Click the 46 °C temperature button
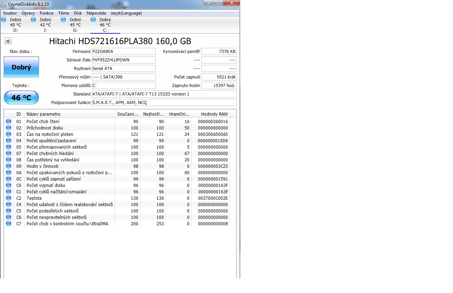The image size is (453, 293). click(x=21, y=98)
